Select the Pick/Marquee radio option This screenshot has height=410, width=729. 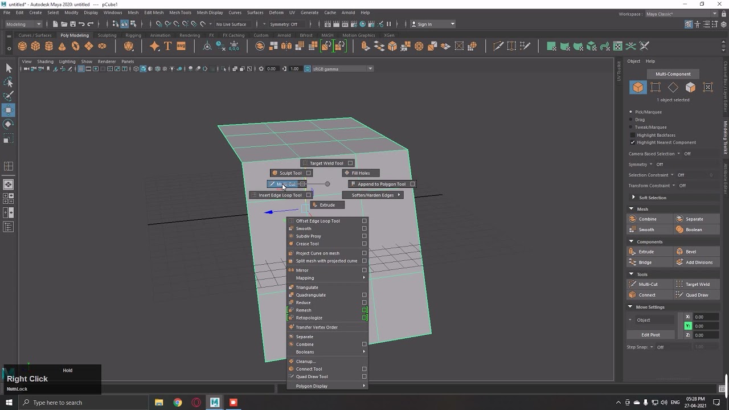631,112
